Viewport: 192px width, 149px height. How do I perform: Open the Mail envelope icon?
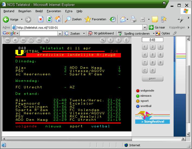click(123, 20)
